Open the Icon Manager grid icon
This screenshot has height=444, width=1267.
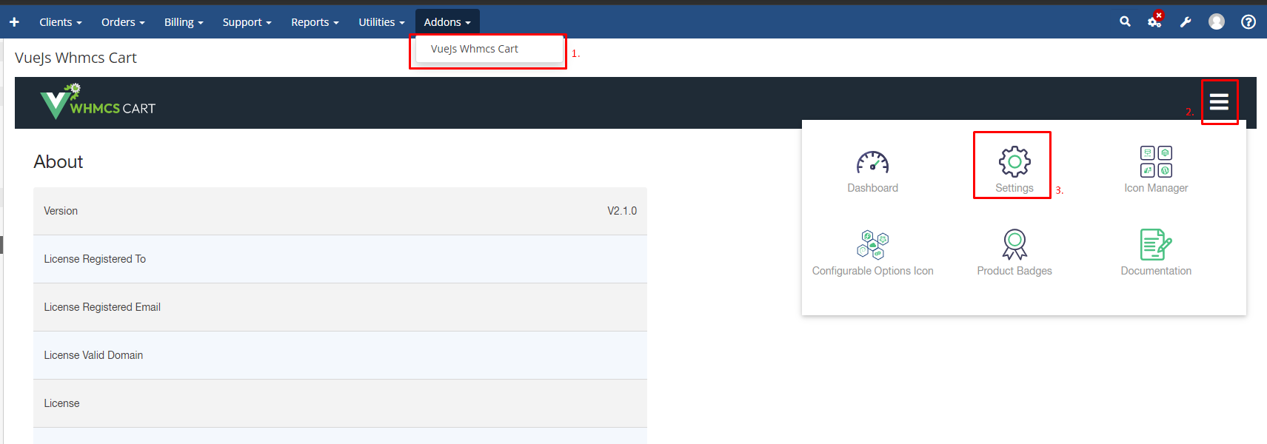tap(1156, 161)
